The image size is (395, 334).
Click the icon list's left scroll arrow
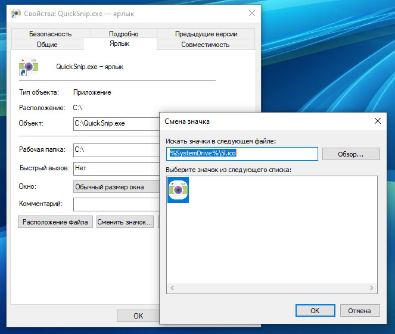pos(173,288)
